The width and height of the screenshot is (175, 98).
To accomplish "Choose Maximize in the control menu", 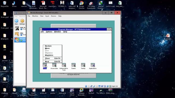I will click(x=52, y=55).
